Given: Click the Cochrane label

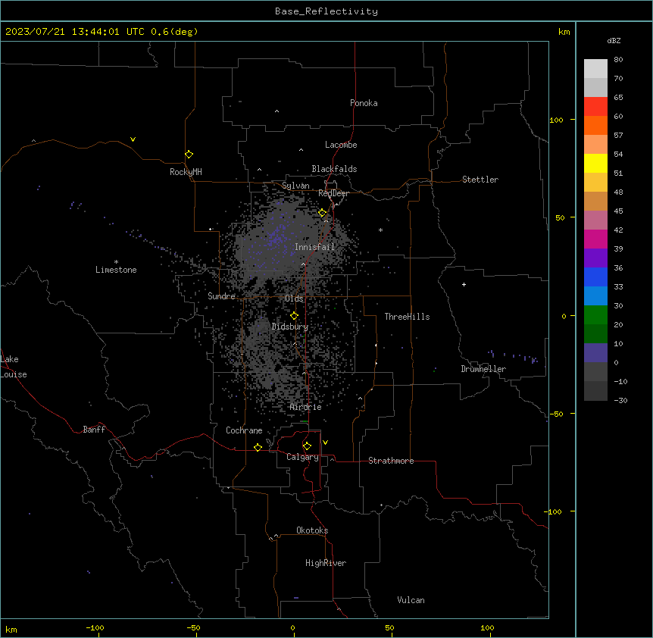Looking at the screenshot, I should 244,430.
